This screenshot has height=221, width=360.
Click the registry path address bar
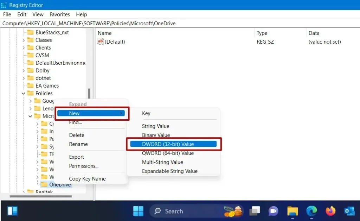point(180,24)
